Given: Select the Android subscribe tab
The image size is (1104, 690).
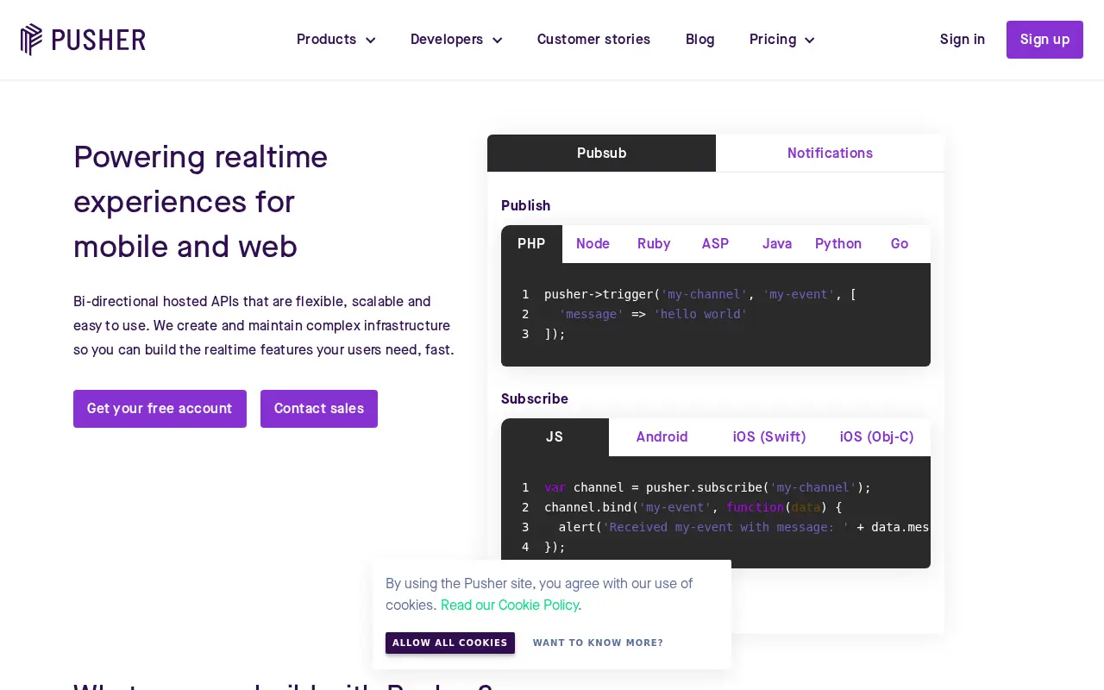Looking at the screenshot, I should [x=662, y=437].
